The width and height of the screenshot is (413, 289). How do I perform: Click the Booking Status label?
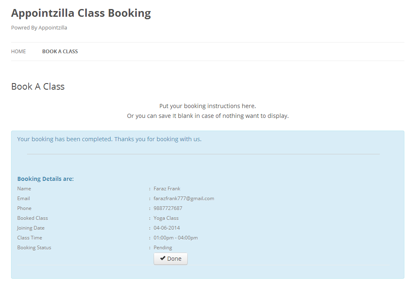click(34, 248)
